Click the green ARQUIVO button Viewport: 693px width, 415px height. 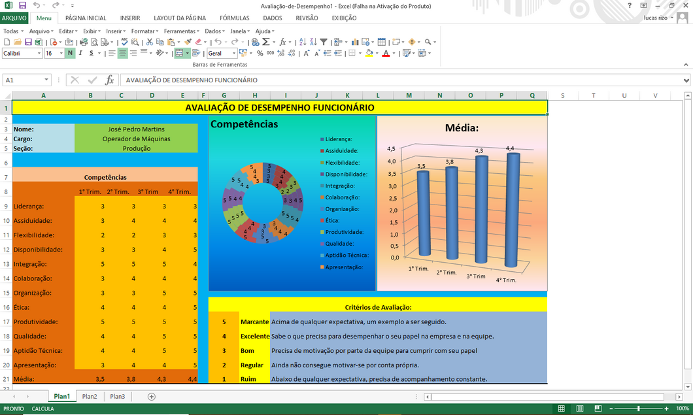click(14, 18)
